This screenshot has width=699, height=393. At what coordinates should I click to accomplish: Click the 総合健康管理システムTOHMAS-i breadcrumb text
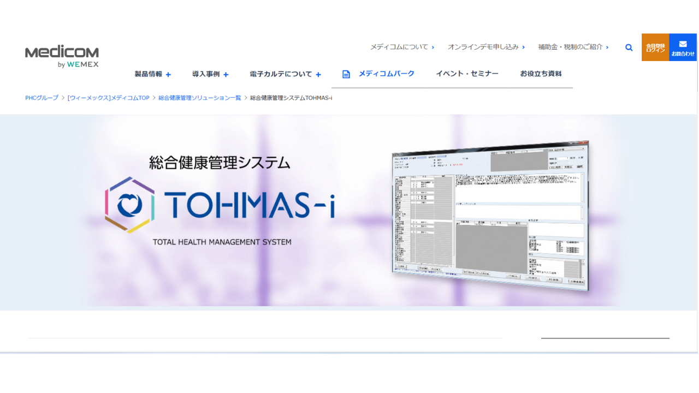(291, 98)
